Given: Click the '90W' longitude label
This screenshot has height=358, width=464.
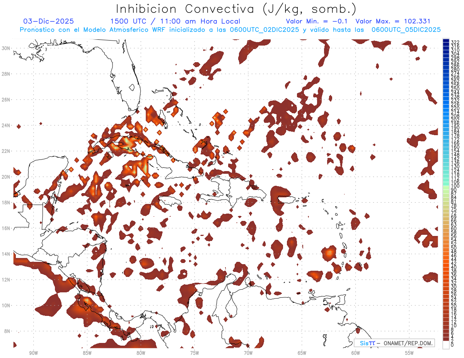Looking at the screenshot, I should tap(34, 353).
